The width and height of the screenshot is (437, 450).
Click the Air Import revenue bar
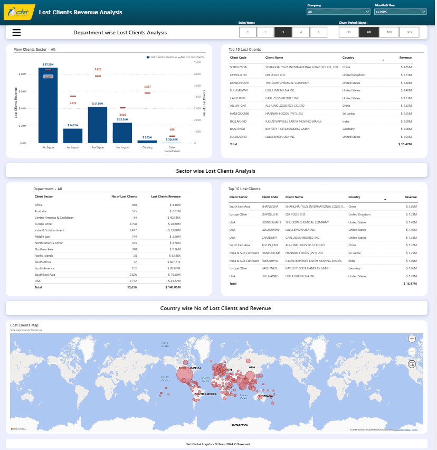pos(73,136)
